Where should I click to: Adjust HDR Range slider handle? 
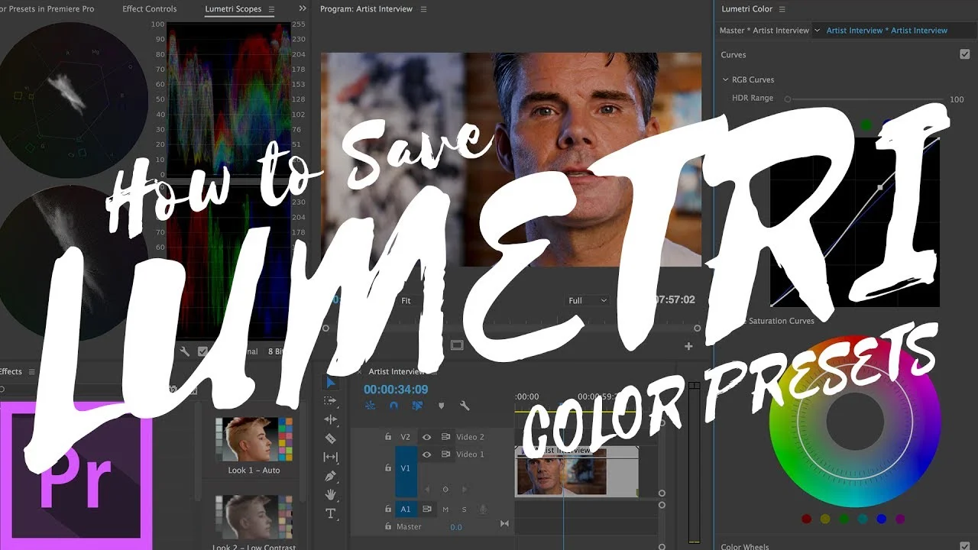787,99
